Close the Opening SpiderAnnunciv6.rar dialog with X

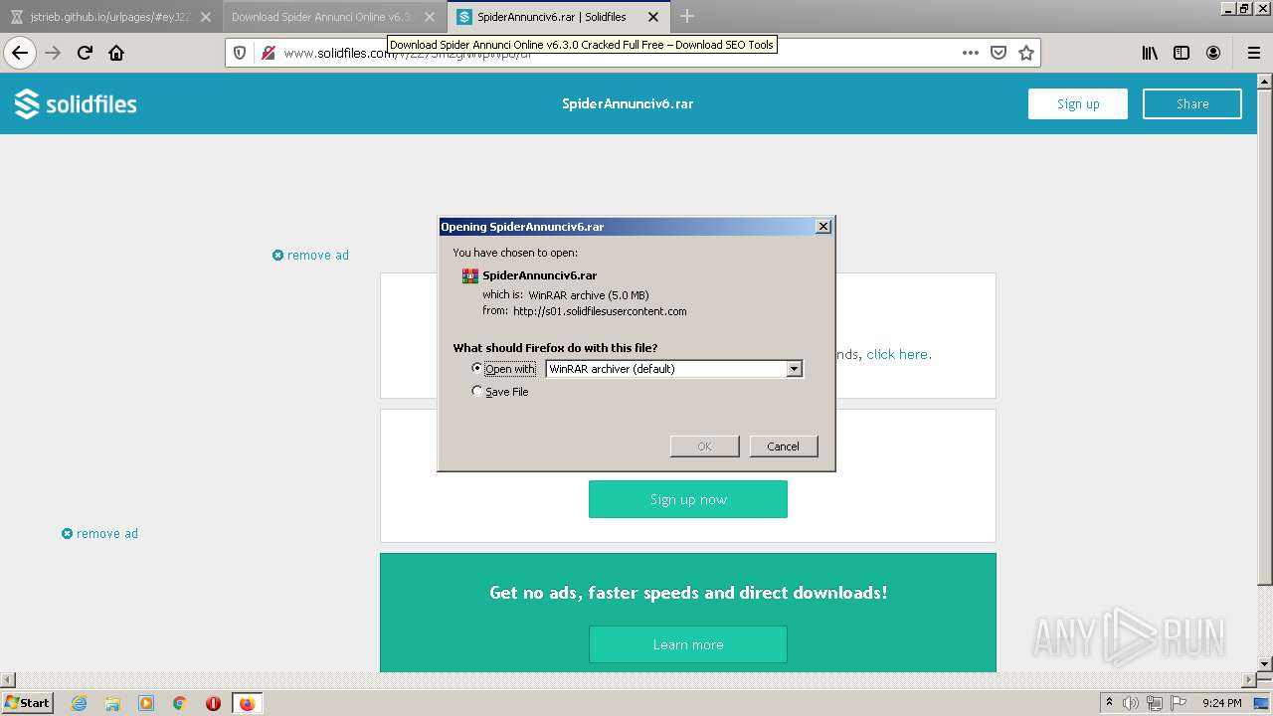(x=823, y=227)
